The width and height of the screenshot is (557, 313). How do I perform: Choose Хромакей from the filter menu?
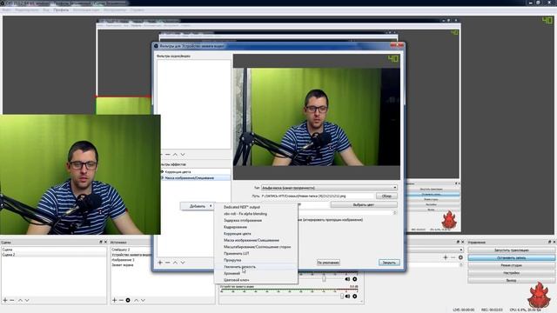232,273
